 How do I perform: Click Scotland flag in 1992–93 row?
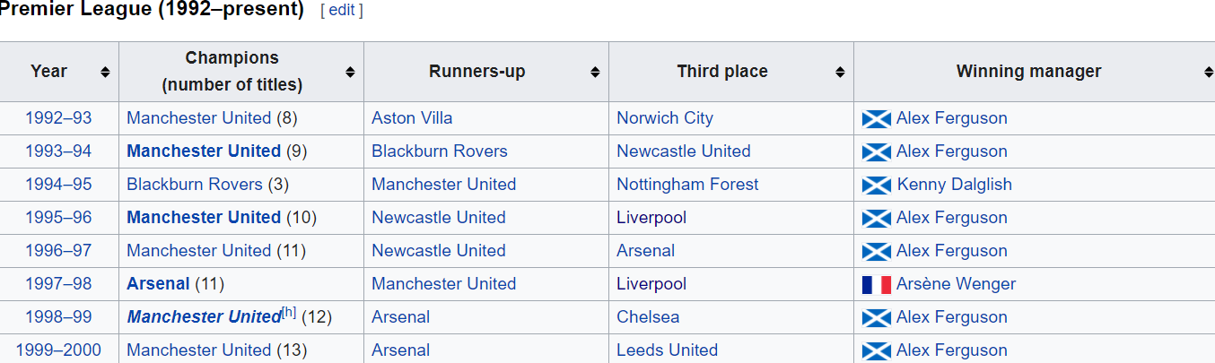[x=876, y=118]
